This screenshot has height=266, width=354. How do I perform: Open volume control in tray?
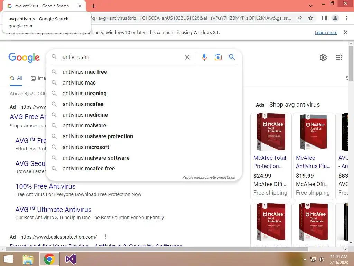click(x=321, y=259)
